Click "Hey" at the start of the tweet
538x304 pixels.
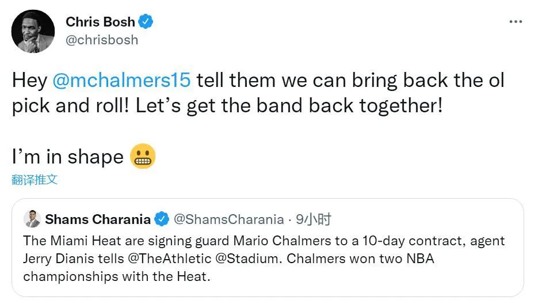29,80
